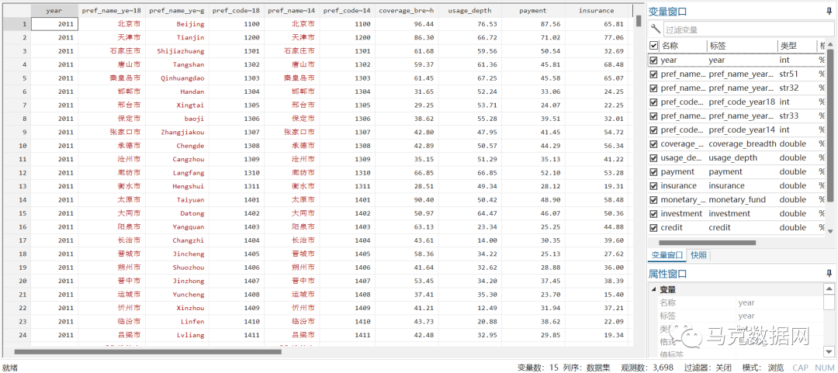Image resolution: width=838 pixels, height=373 pixels.
Task: Select the pref_code~14 column header
Action: coord(348,11)
